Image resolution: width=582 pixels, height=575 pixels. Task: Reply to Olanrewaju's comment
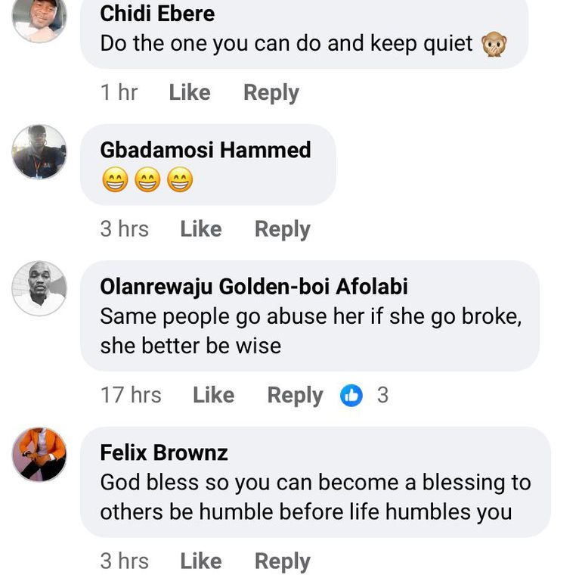[295, 395]
